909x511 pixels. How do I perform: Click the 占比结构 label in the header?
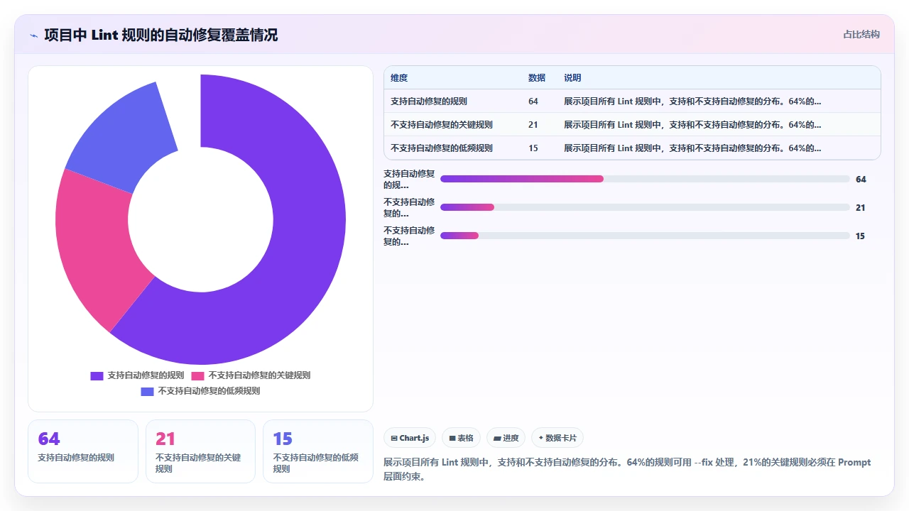861,34
